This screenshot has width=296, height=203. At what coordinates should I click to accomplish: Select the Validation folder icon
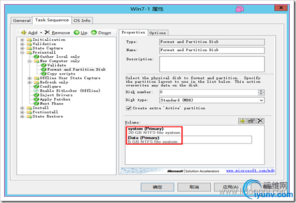[29, 44]
